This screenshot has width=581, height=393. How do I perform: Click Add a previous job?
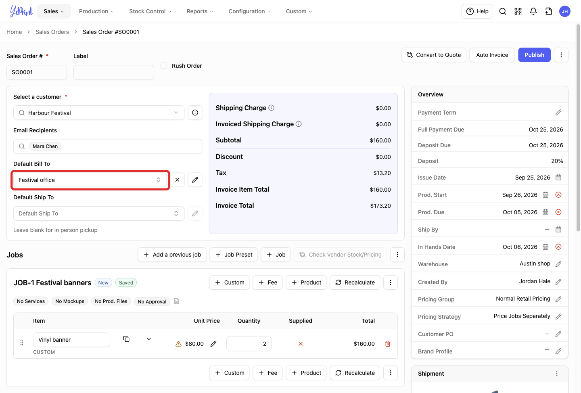click(x=172, y=255)
